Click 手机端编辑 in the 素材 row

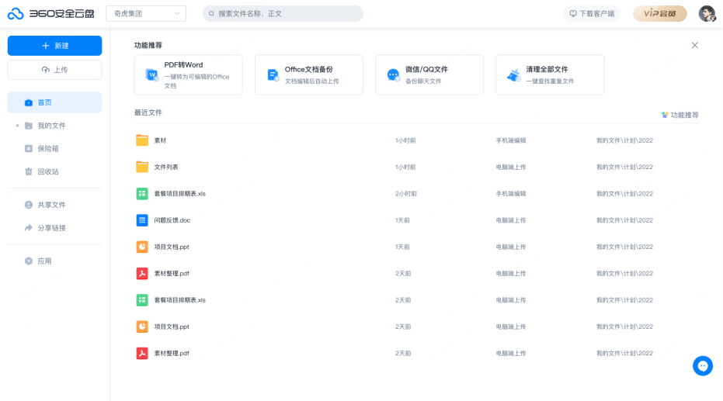pos(511,140)
